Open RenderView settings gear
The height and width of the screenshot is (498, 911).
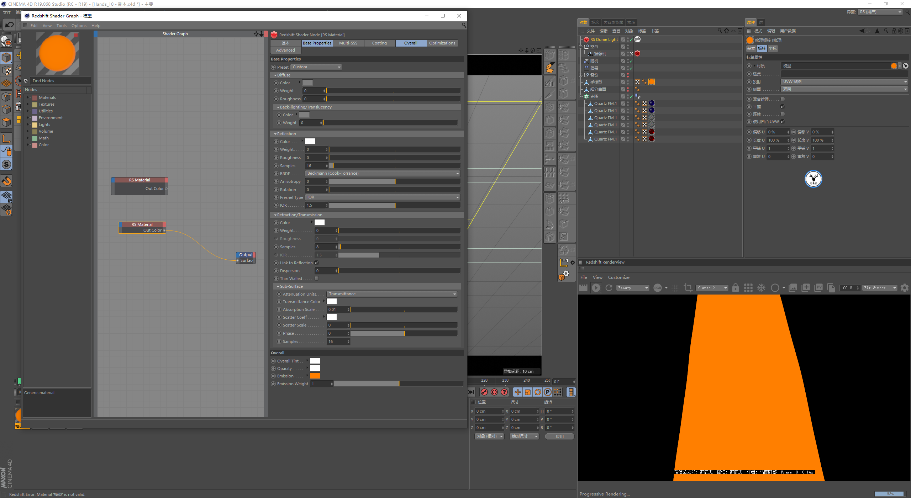(904, 288)
